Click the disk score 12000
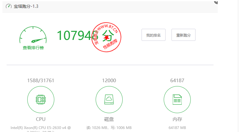 (109, 80)
